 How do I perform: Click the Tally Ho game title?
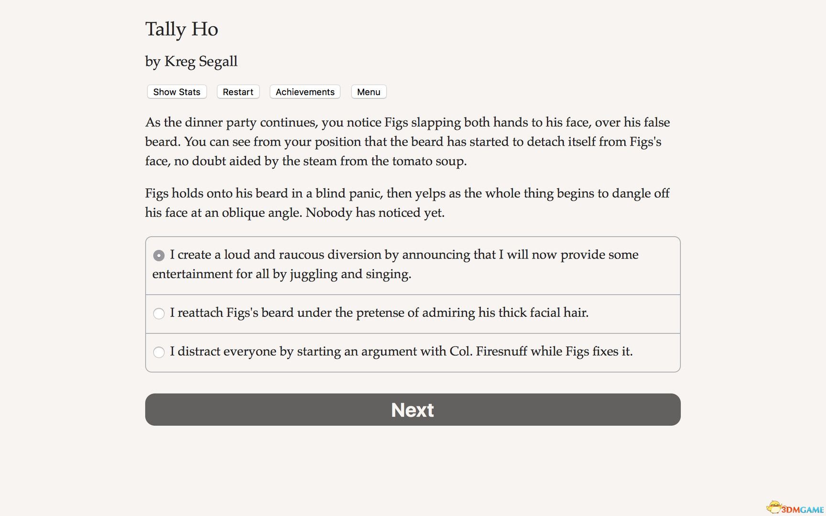pos(182,29)
